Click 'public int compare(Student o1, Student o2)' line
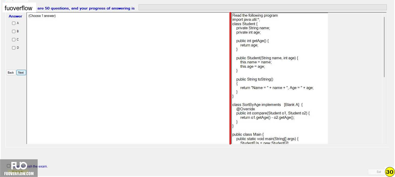395x177 pixels. pos(273,113)
